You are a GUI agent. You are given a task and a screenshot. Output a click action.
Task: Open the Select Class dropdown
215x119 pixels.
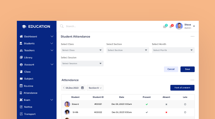(x=82, y=50)
